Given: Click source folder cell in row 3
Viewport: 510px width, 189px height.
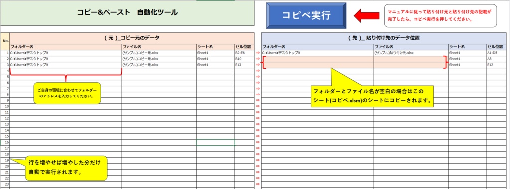Looking at the screenshot, I should [x=66, y=65].
